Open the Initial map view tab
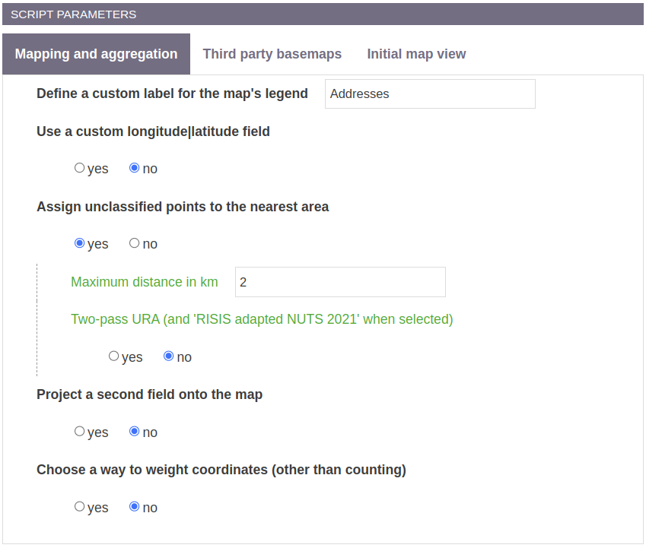This screenshot has width=646, height=548. coord(416,54)
